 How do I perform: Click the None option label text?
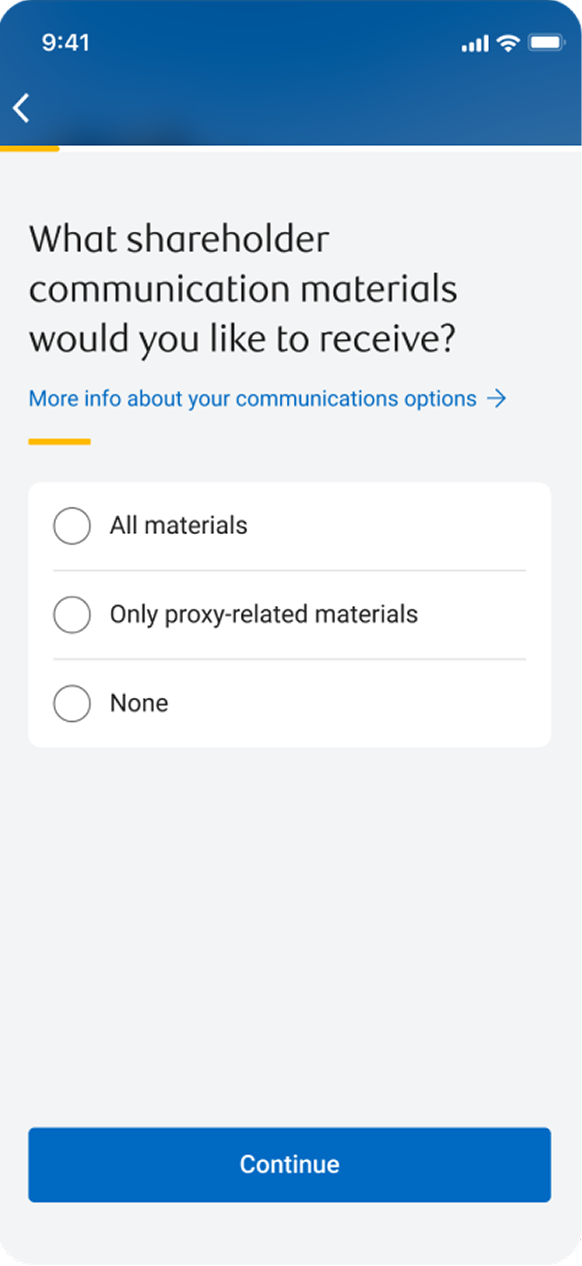(139, 703)
